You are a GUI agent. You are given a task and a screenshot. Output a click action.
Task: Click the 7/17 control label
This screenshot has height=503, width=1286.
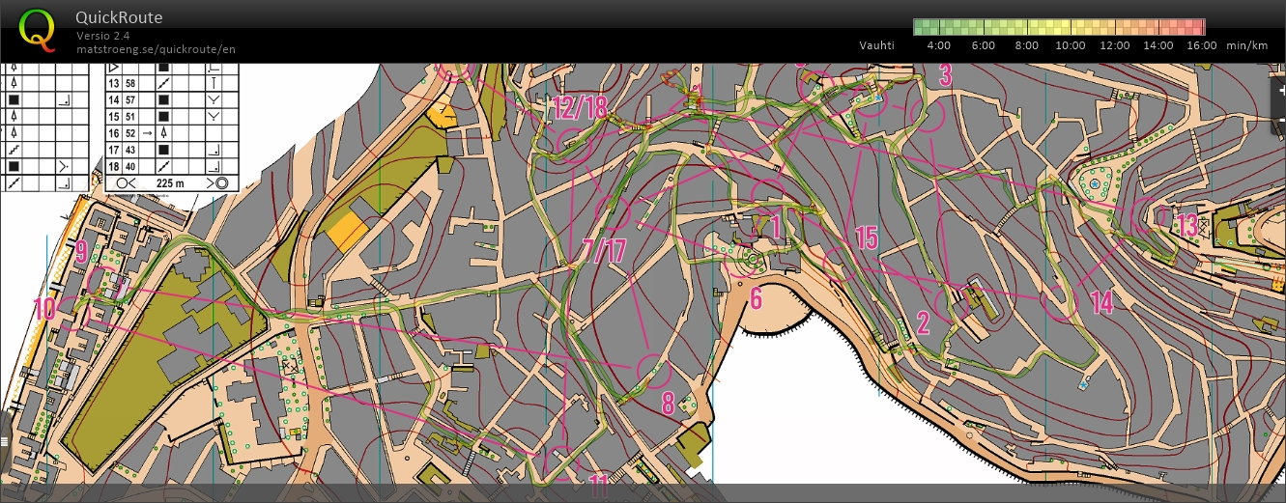605,251
